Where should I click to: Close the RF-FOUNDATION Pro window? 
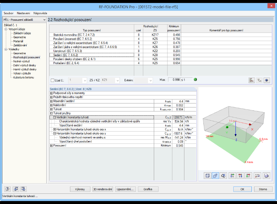(x=271, y=6)
